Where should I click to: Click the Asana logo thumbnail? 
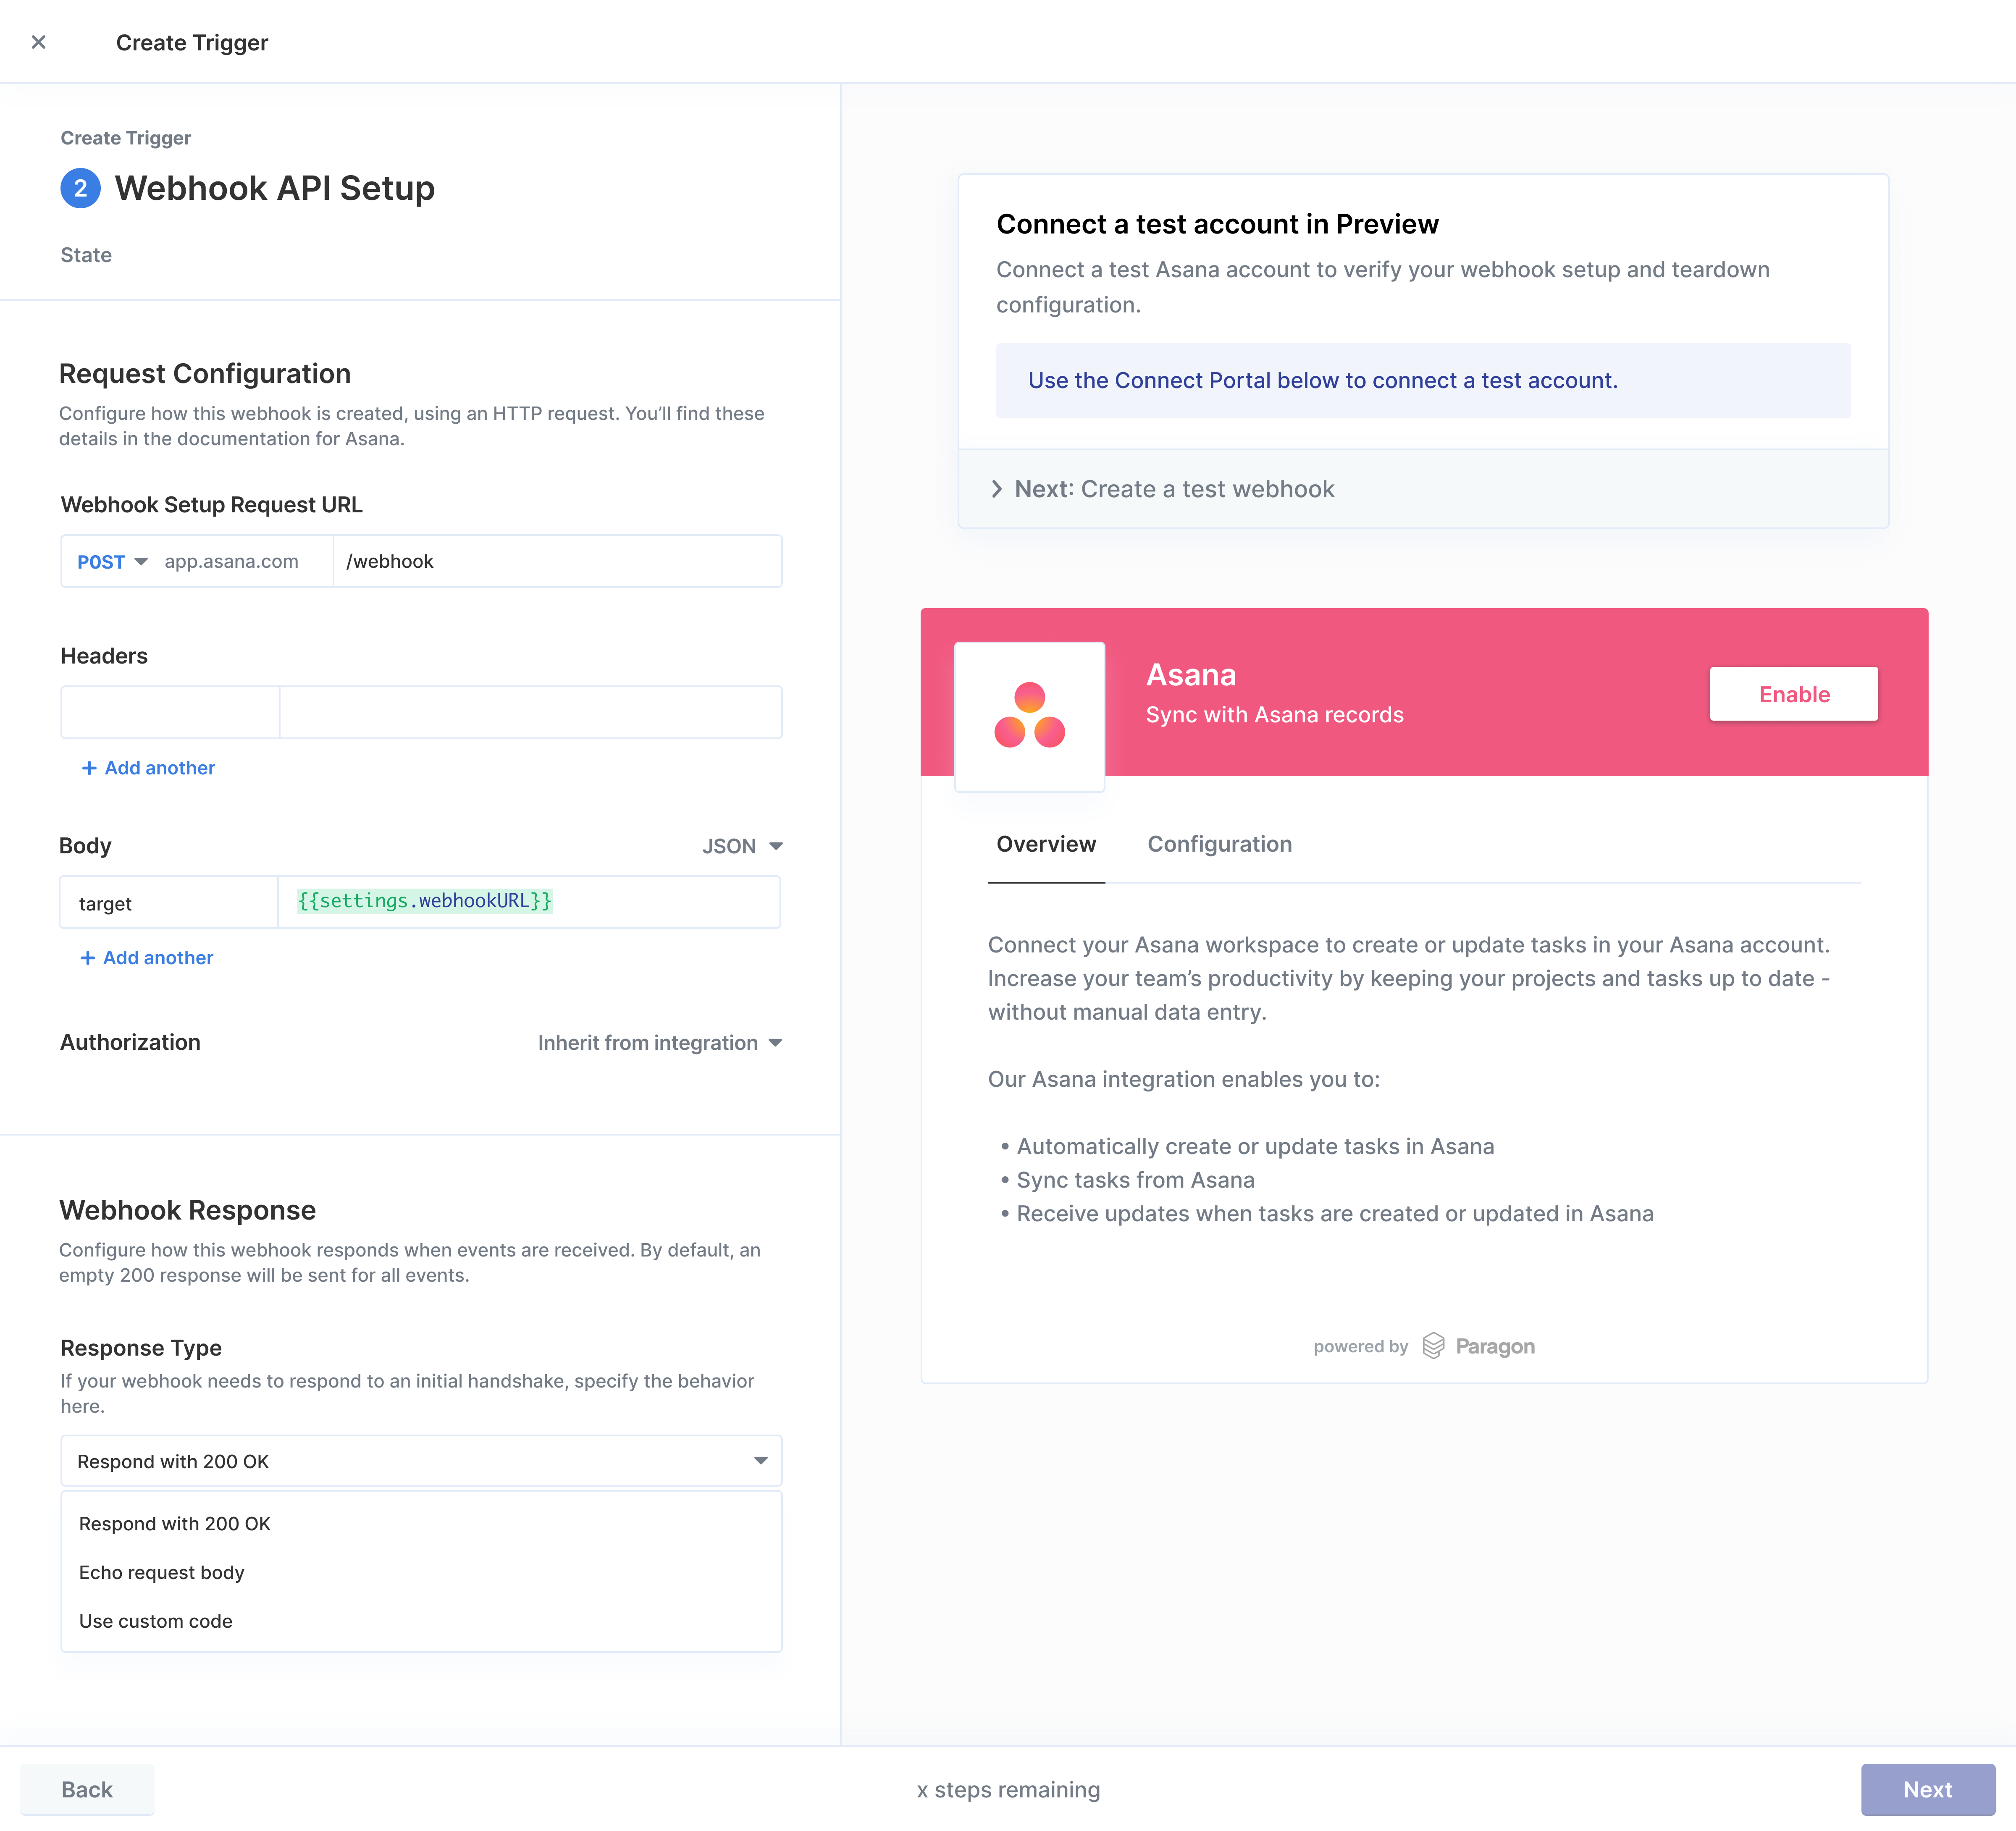point(1030,716)
